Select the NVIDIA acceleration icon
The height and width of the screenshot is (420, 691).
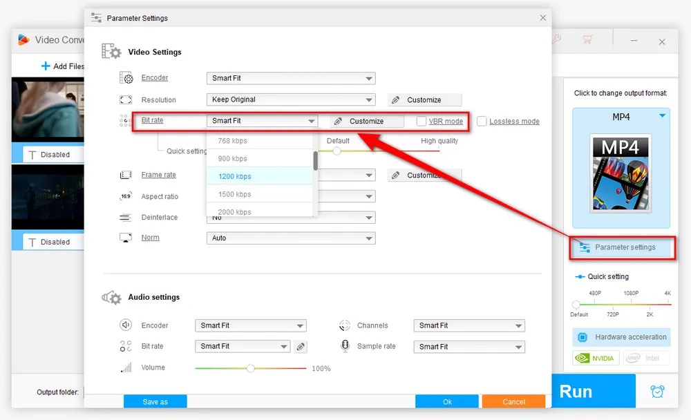point(596,358)
